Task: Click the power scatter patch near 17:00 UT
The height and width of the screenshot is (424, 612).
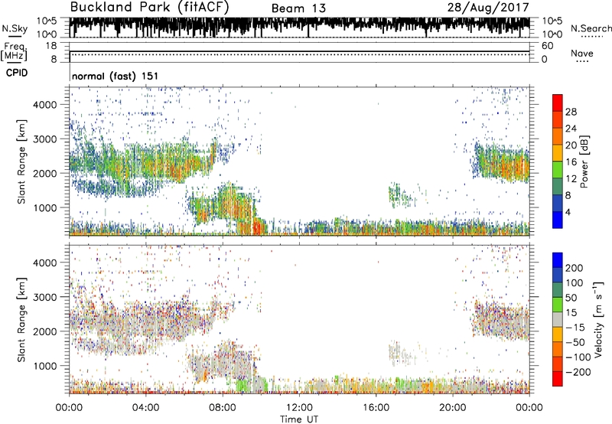Action: pos(400,196)
